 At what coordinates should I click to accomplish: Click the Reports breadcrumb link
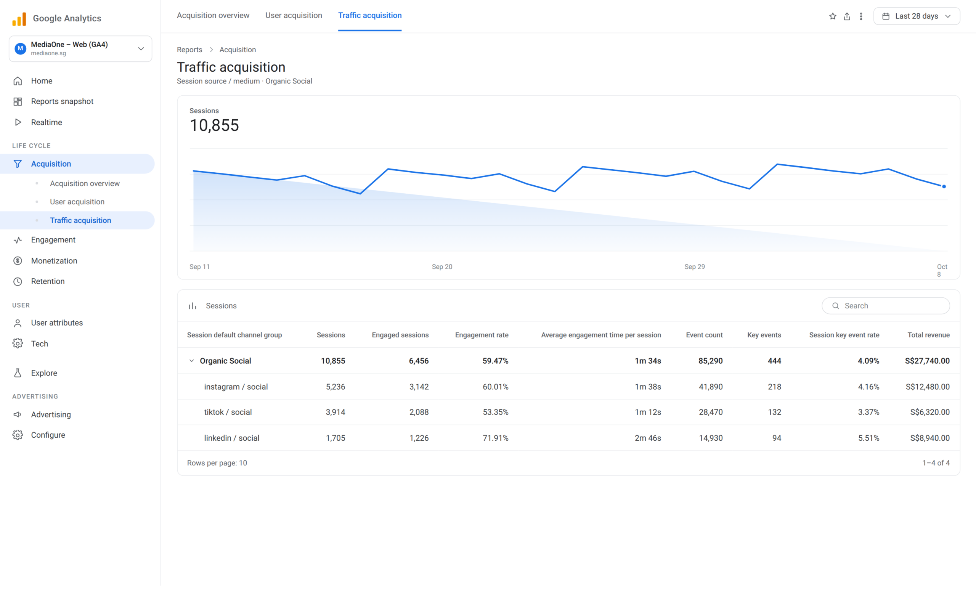click(189, 50)
